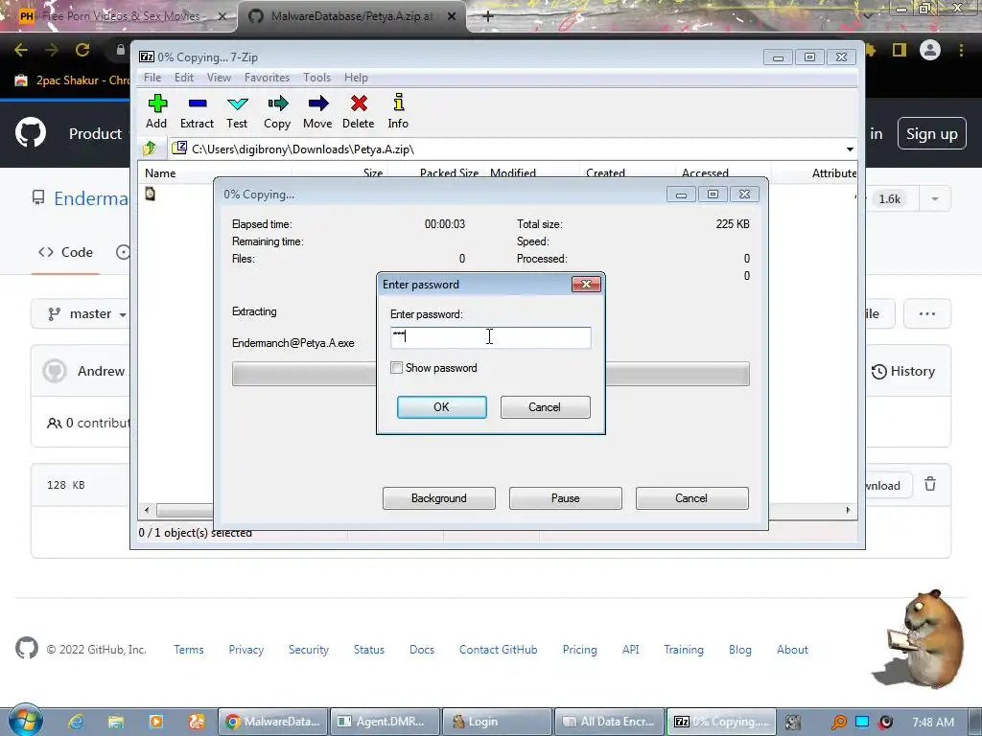Enable the Show password checkbox

tap(396, 368)
